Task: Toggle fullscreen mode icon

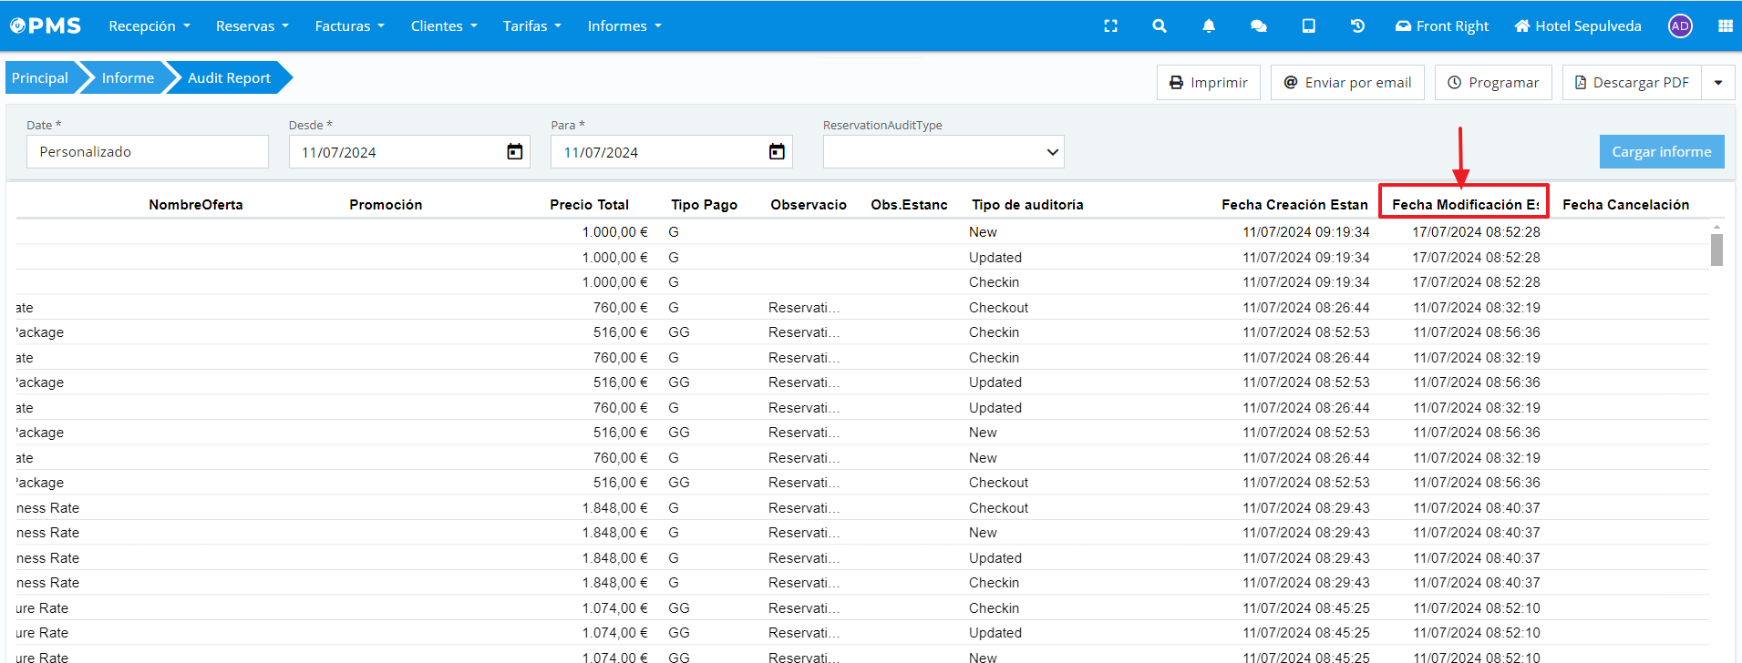Action: point(1110,26)
